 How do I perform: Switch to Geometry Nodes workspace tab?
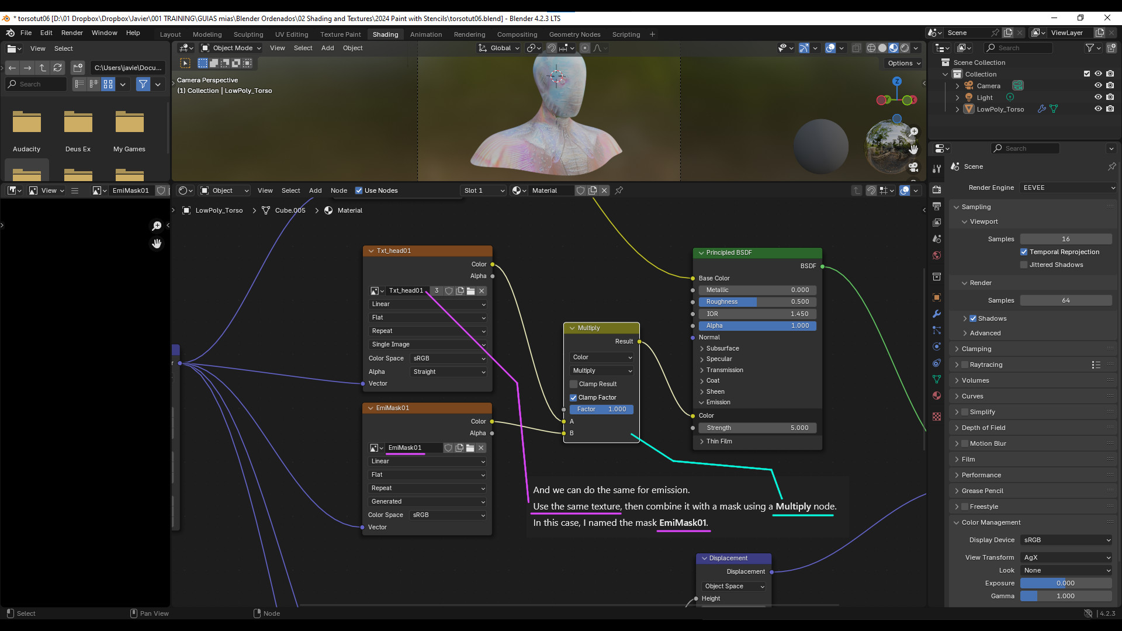(x=574, y=34)
